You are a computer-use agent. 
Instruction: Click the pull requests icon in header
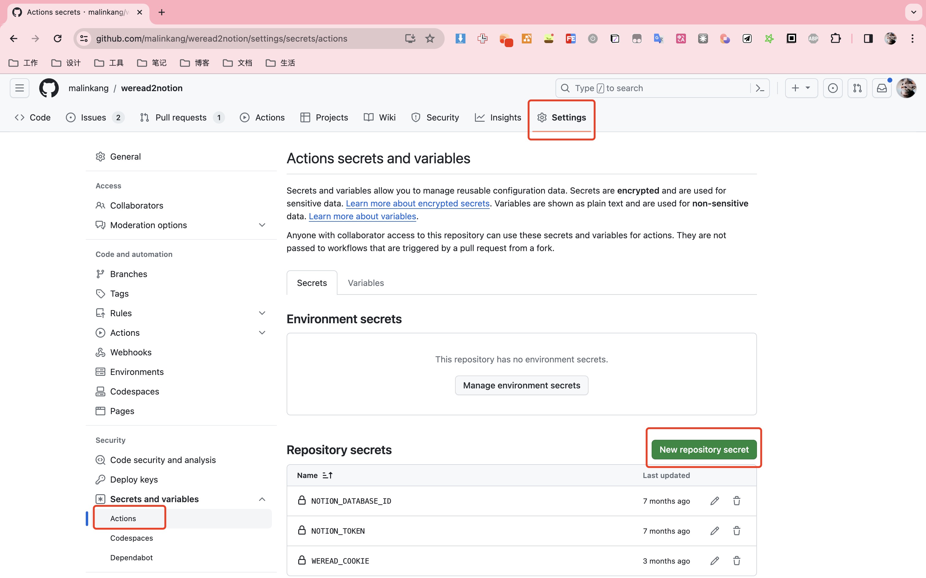click(x=857, y=88)
